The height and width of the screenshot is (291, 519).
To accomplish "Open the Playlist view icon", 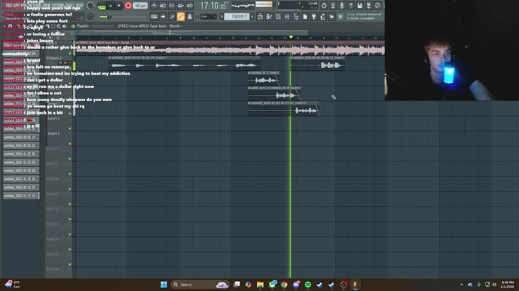I will tap(260, 17).
